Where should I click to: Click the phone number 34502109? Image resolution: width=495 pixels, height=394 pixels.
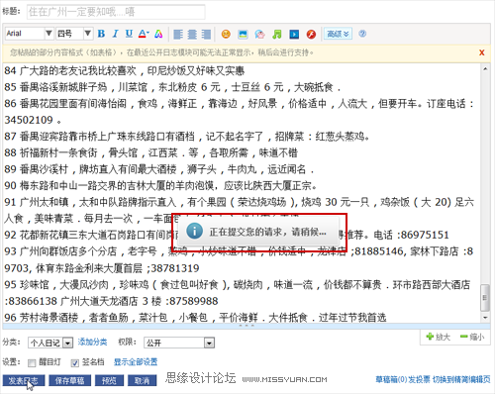pyautogui.click(x=29, y=120)
